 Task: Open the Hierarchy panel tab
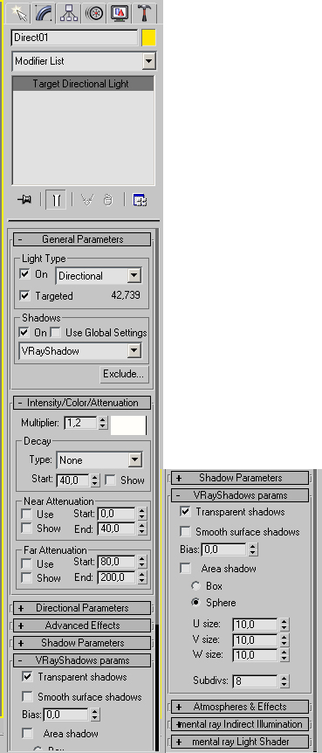[69, 13]
